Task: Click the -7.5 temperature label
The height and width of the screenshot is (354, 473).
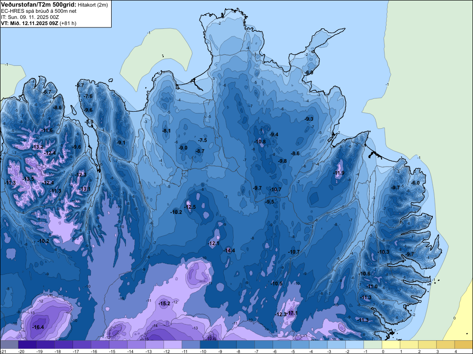Action: [202, 141]
